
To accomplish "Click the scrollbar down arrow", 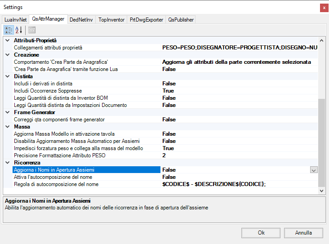I will tap(321, 191).
